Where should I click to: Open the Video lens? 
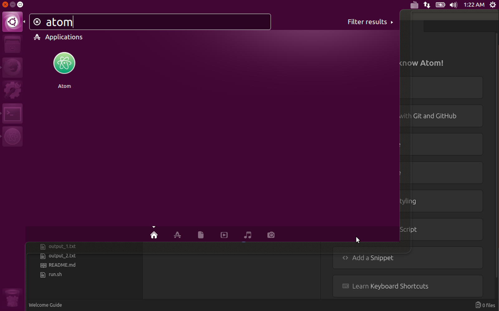coord(224,235)
